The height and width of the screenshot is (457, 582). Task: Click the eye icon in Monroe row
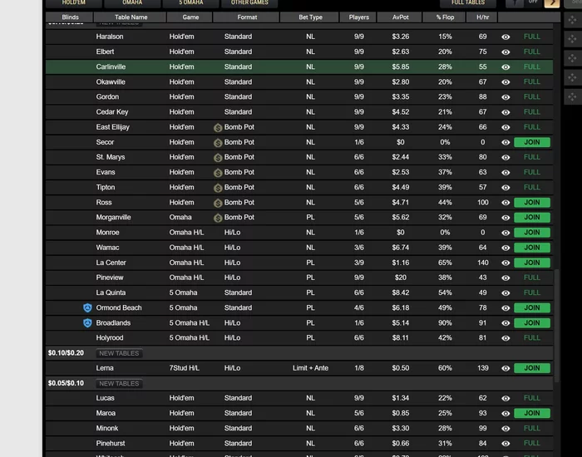tap(506, 233)
